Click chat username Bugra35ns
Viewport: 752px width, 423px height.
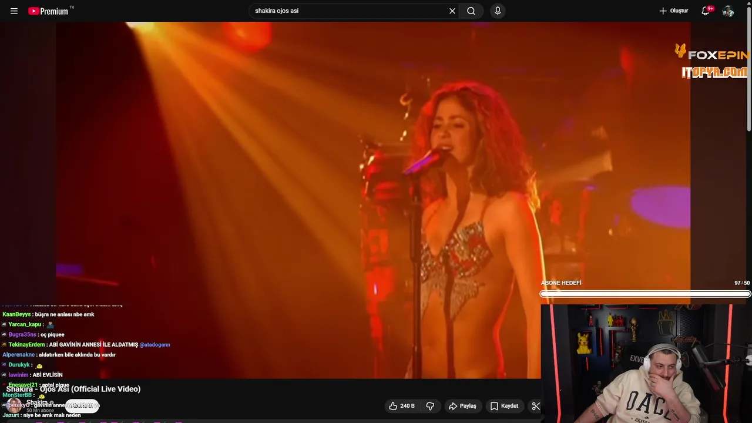[22, 334]
